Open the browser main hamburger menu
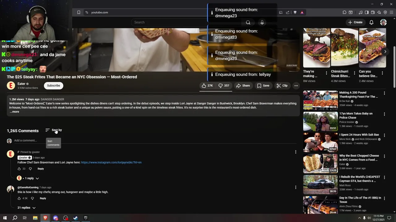The width and height of the screenshot is (396, 222). coord(392,12)
